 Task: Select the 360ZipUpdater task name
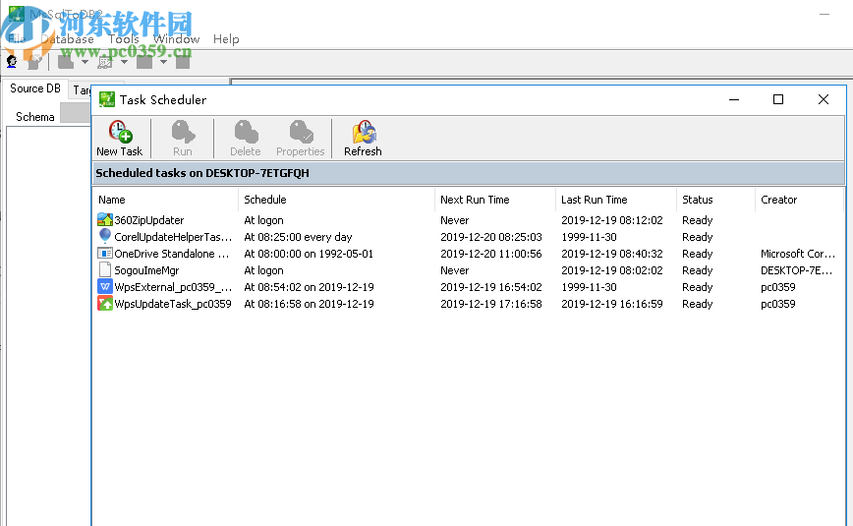(x=149, y=220)
